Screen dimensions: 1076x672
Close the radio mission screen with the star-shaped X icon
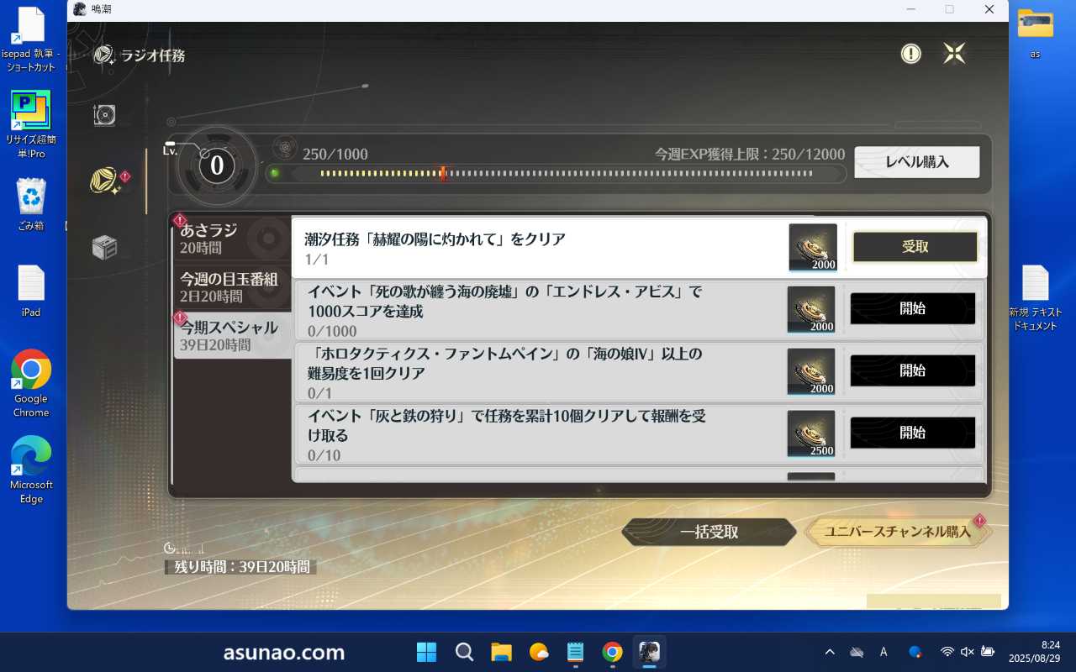(954, 54)
